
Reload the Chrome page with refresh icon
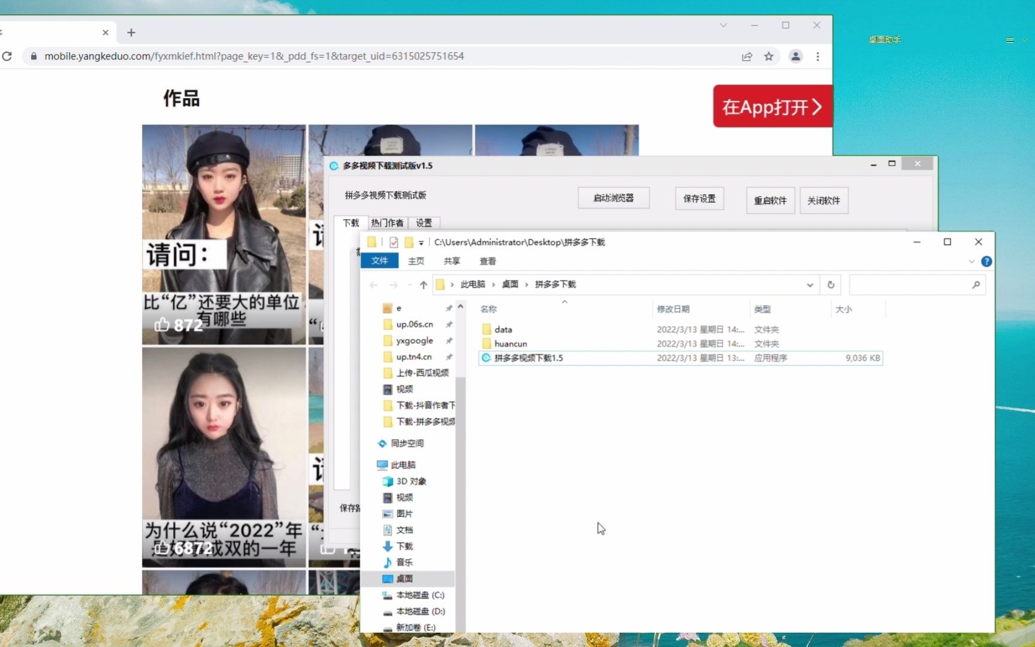pos(7,56)
